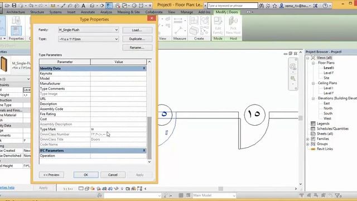Click the Type Parameters vertical scrollbar thumb
The width and height of the screenshot is (357, 201).
[x=149, y=138]
